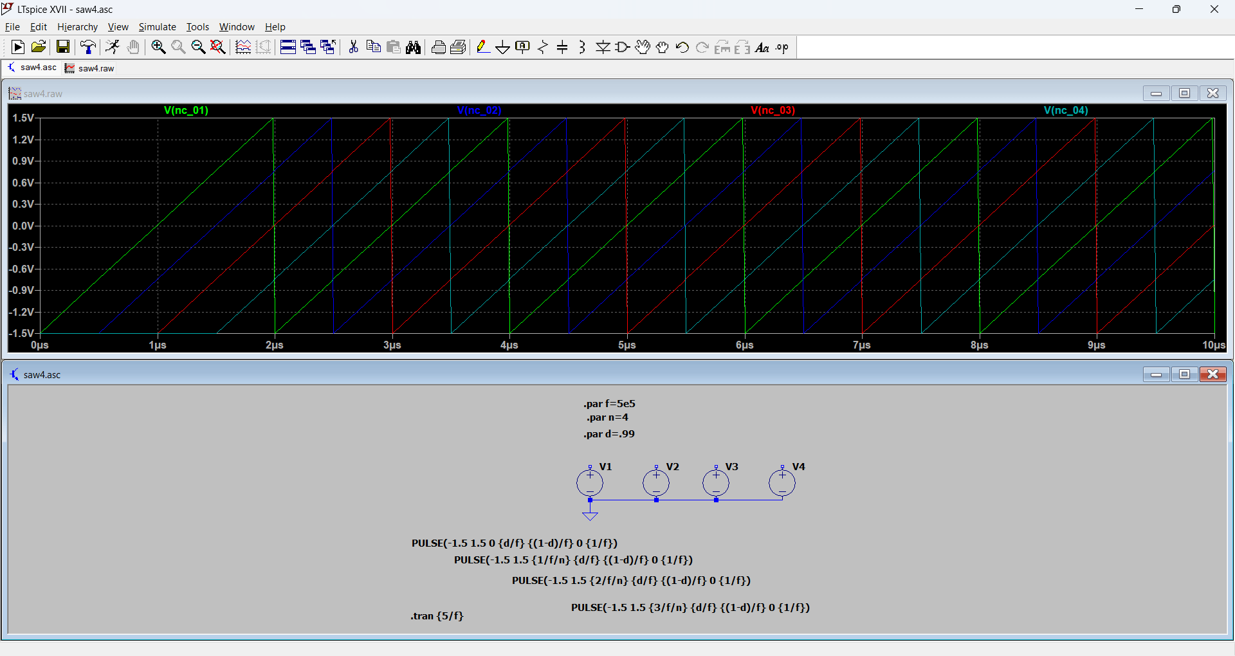Maximize the saw4.raw waveform window
The width and height of the screenshot is (1235, 656).
[1184, 93]
